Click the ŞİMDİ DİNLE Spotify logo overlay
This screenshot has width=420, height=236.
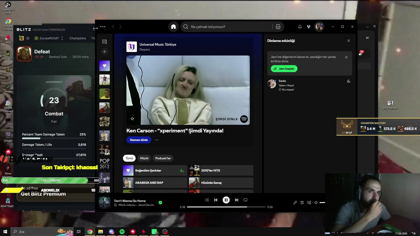[x=244, y=119]
